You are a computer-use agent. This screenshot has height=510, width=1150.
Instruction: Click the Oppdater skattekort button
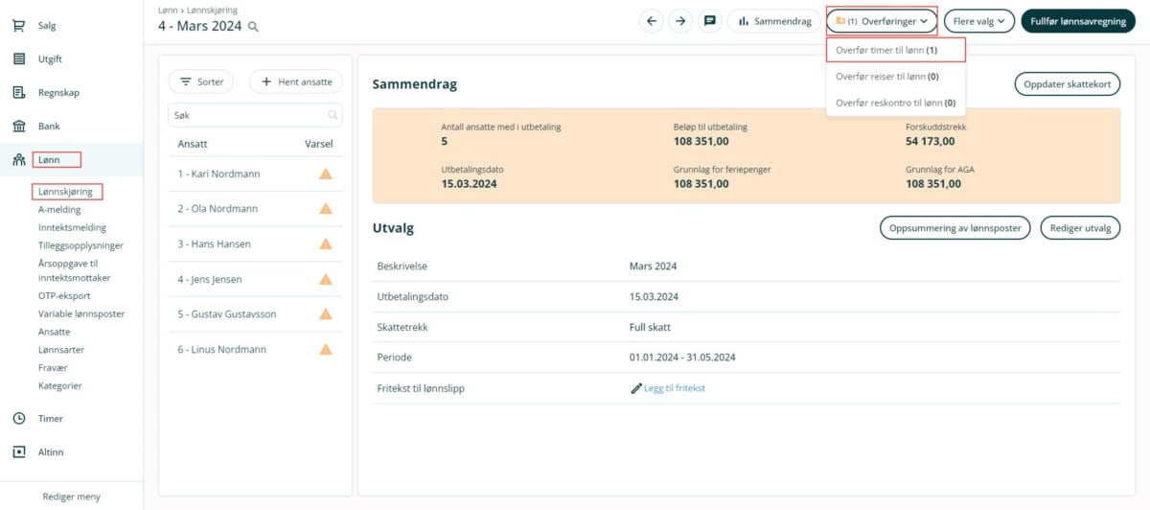click(1067, 84)
